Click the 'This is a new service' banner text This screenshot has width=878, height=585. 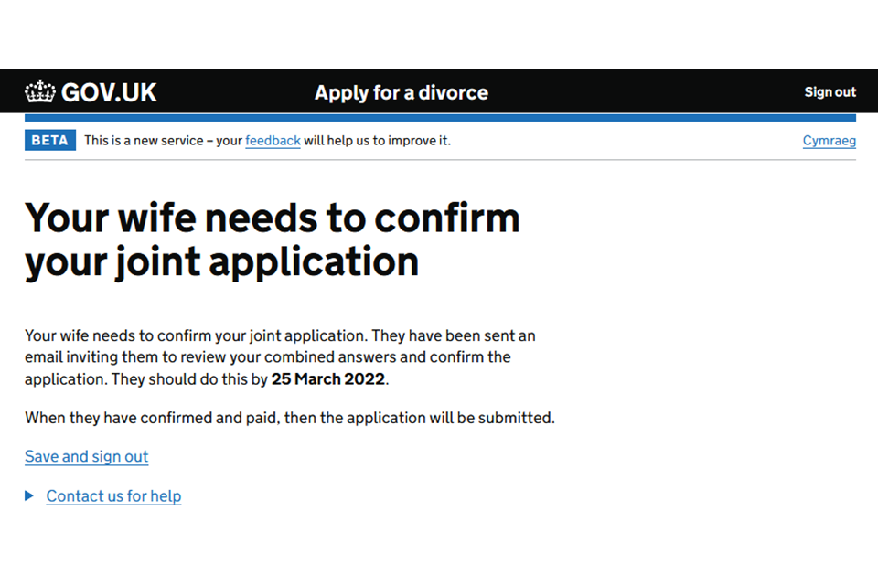163,141
